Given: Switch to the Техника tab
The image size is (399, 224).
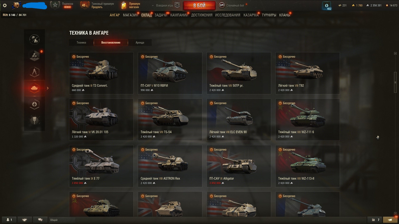Looking at the screenshot, I should (x=81, y=43).
